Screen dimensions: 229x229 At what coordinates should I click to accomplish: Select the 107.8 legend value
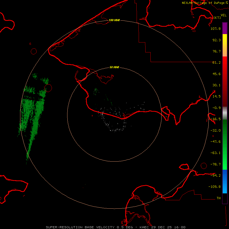pos(216,28)
